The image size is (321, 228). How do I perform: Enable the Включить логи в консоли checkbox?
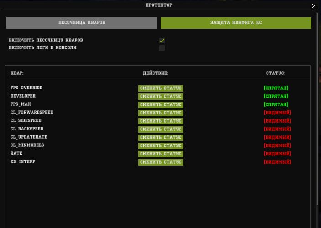(x=162, y=48)
